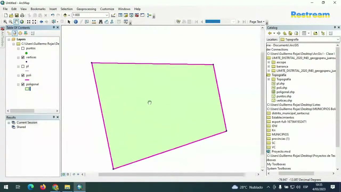Viewport: 341px width, 192px height.
Task: Open the Add Data dropdown arrow
Action: (69, 15)
